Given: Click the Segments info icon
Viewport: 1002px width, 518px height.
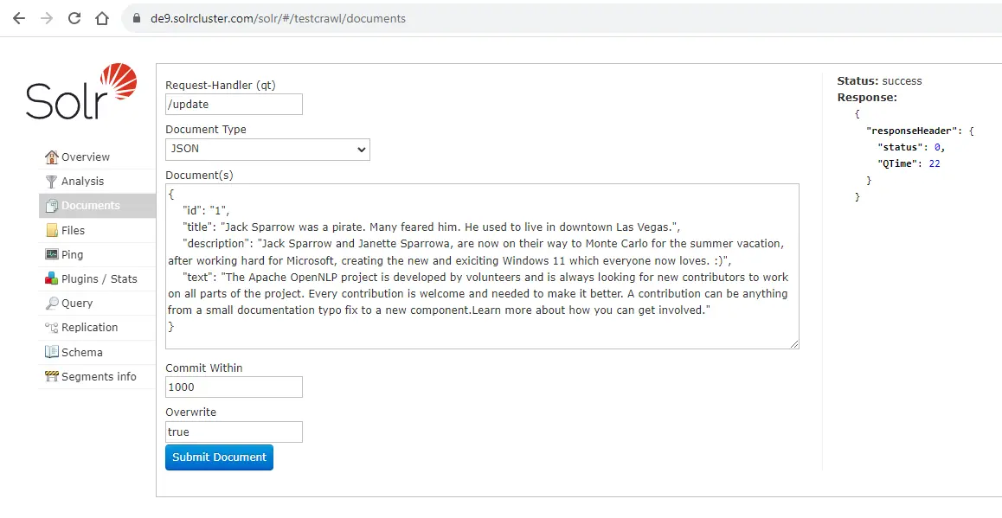Looking at the screenshot, I should click(52, 376).
